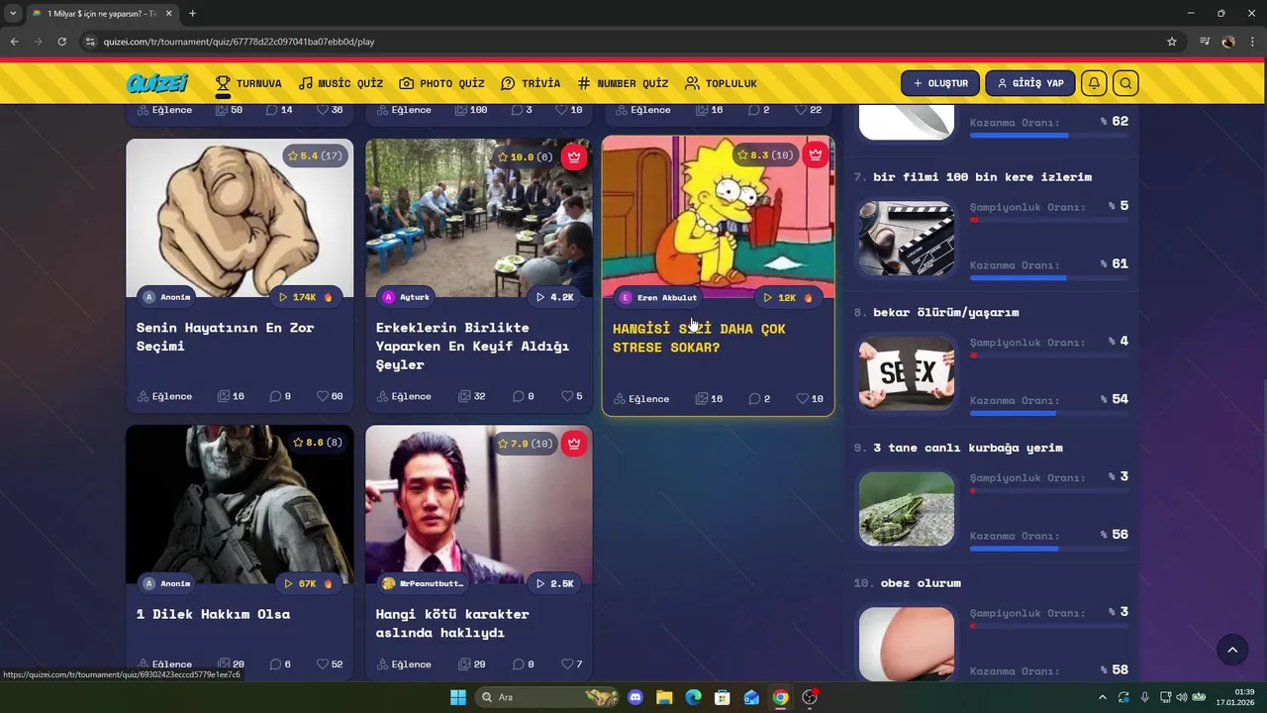Click the 10.0 star rating badge
The width and height of the screenshot is (1267, 713).
[525, 156]
